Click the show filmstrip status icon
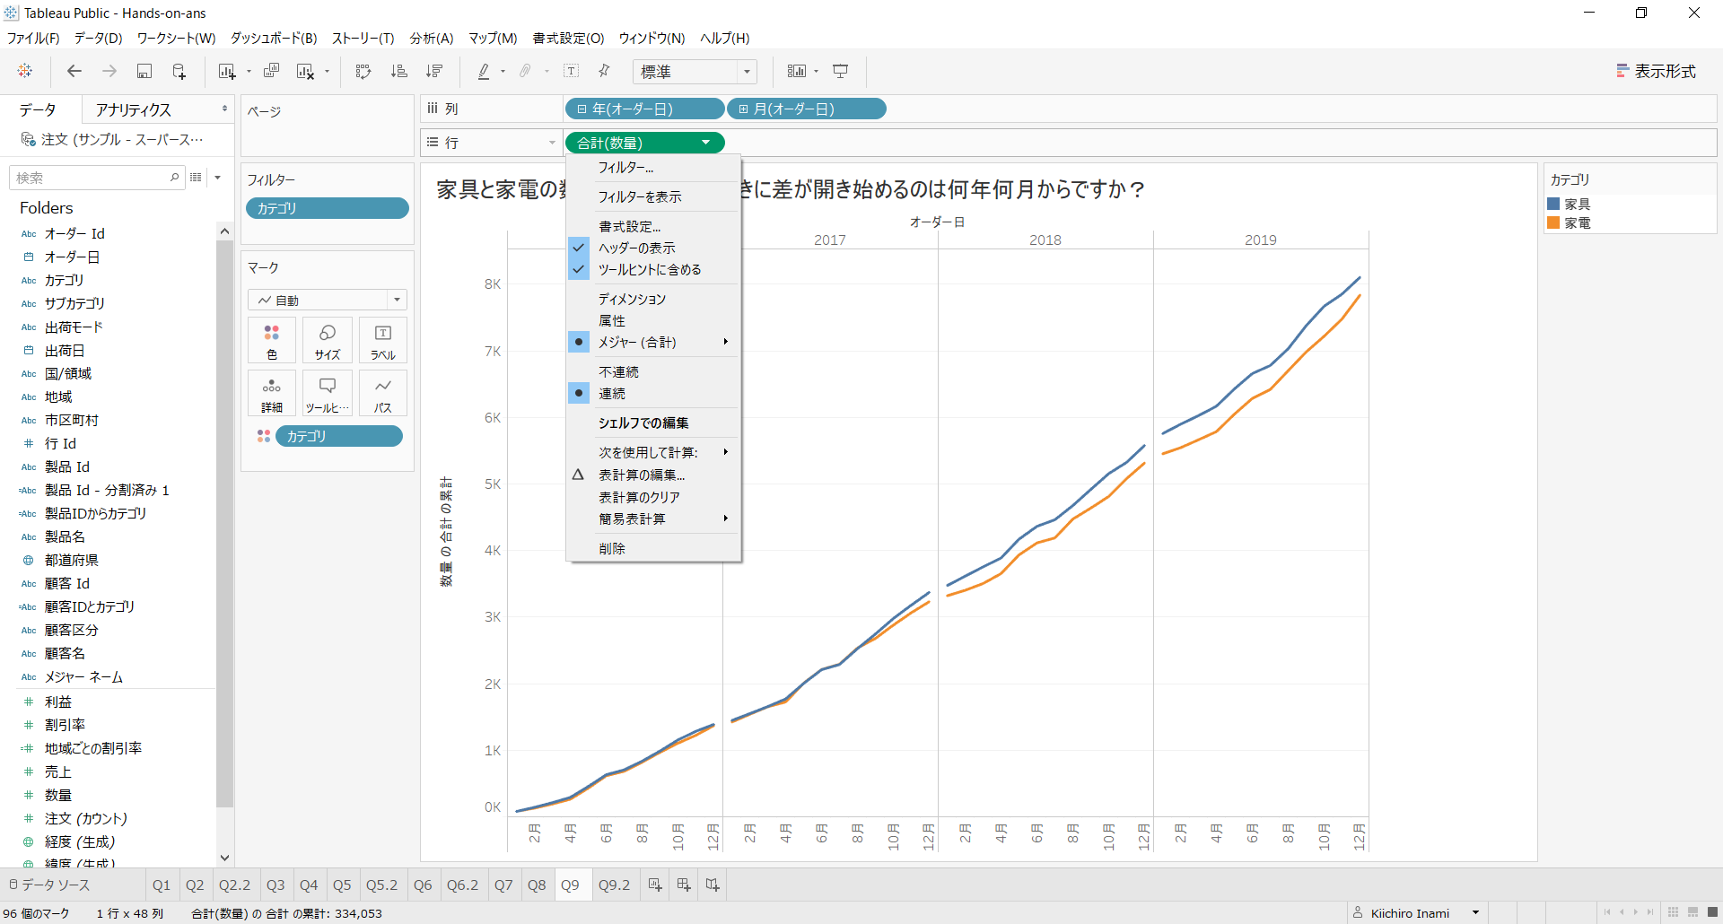The image size is (1723, 924). [x=1692, y=912]
